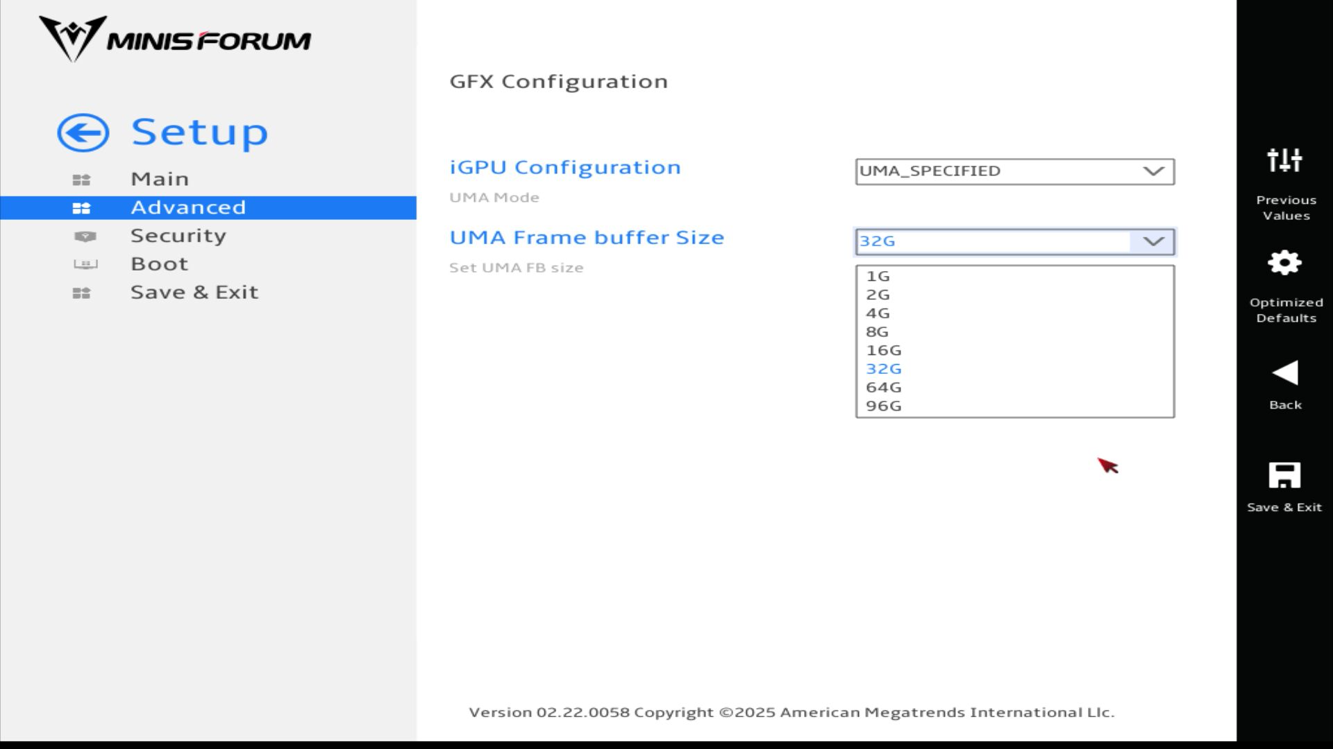Choose the 64G frame buffer option

(x=884, y=388)
